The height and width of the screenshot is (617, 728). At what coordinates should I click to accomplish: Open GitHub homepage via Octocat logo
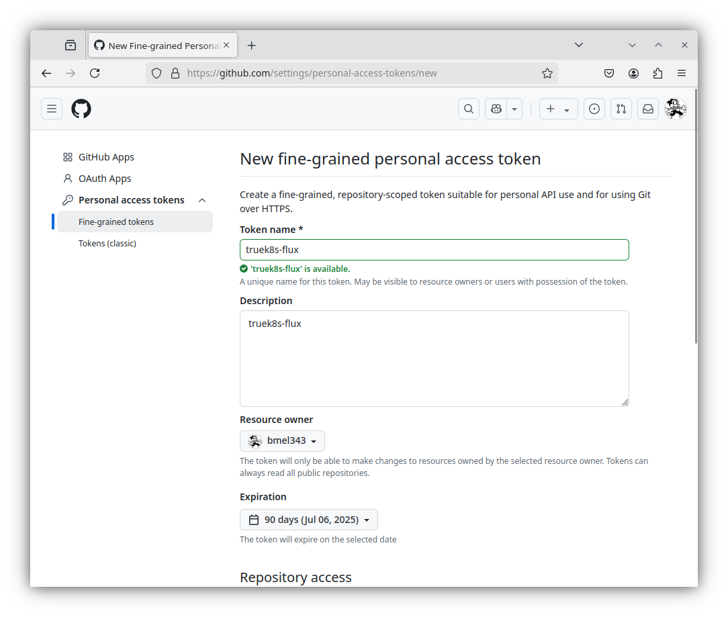(81, 109)
